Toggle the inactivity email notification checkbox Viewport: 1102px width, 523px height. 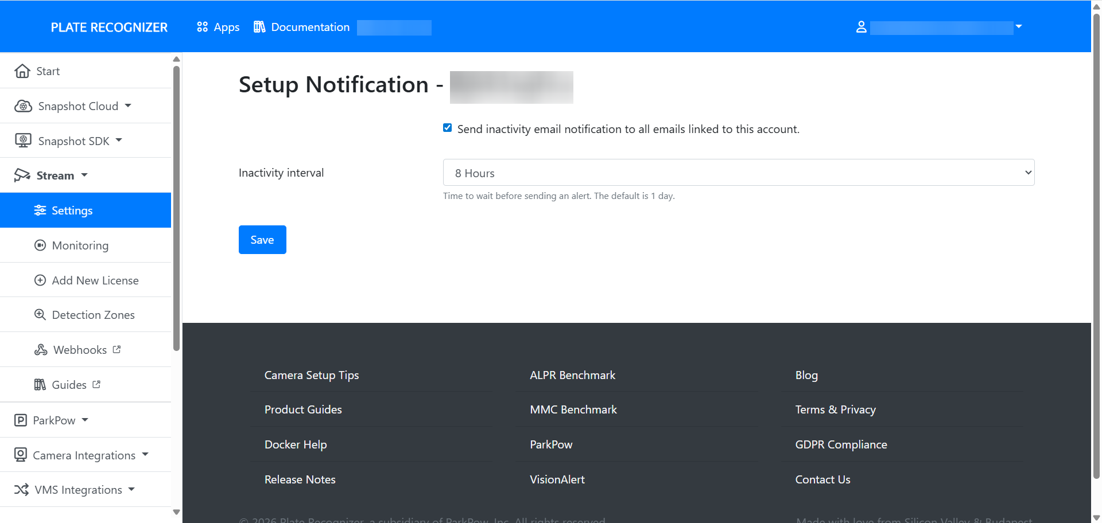click(x=448, y=128)
